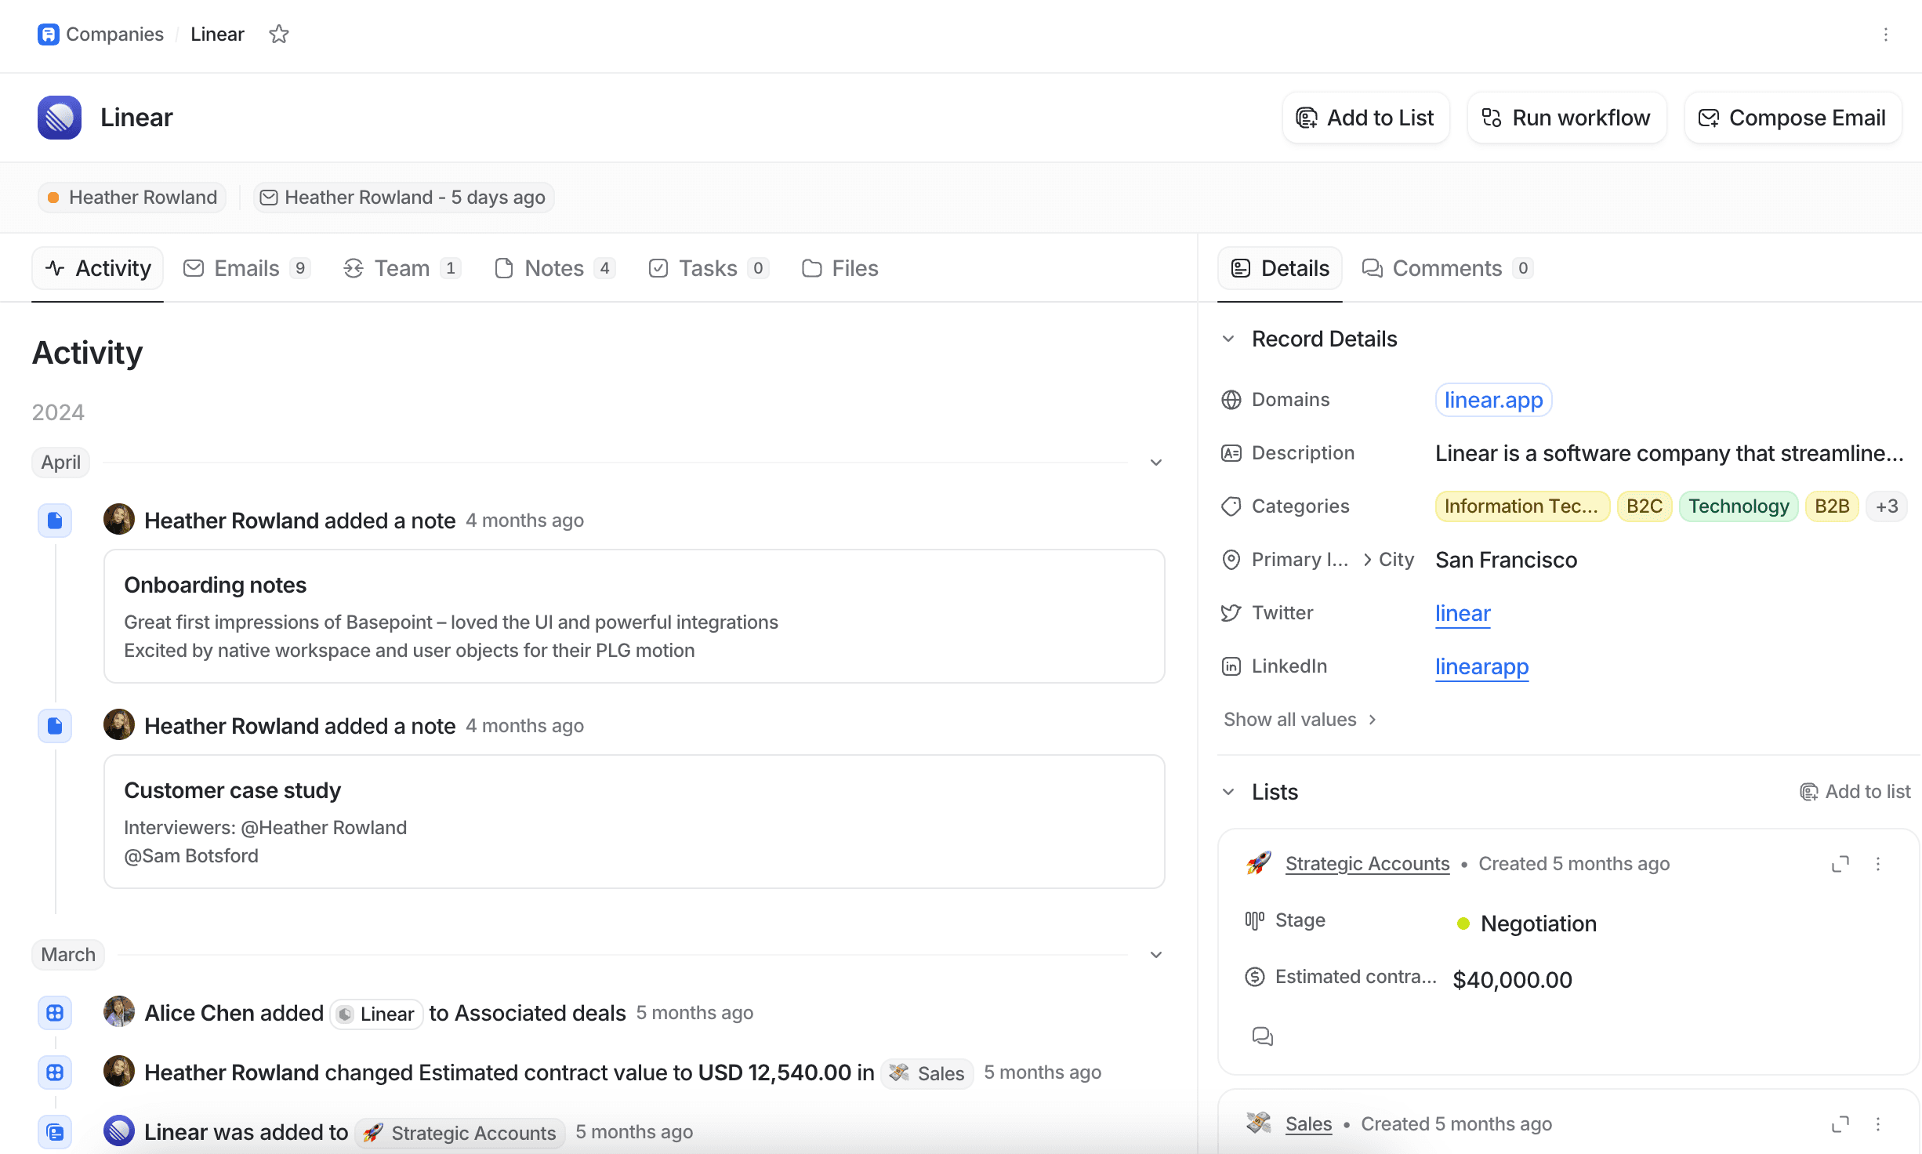
Task: Collapse the Lists section
Action: pyautogui.click(x=1229, y=792)
